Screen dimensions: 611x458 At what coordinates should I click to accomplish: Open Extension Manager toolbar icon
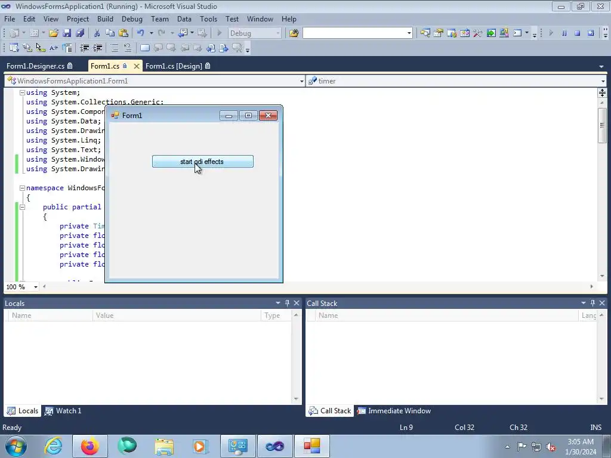click(x=504, y=33)
